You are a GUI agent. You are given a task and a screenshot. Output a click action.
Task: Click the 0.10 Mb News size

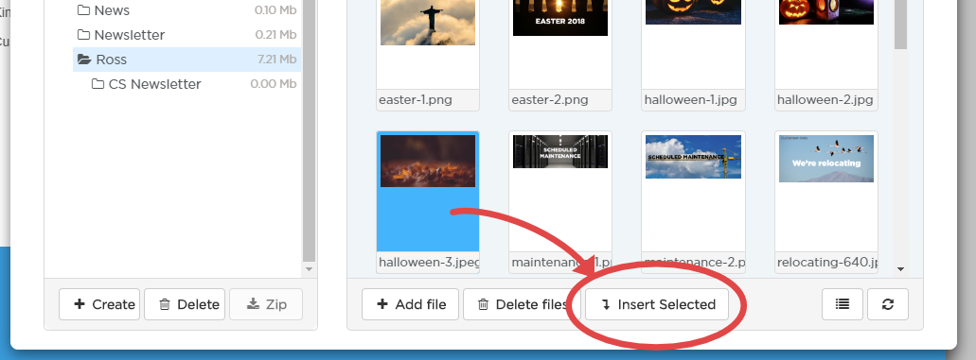(275, 10)
